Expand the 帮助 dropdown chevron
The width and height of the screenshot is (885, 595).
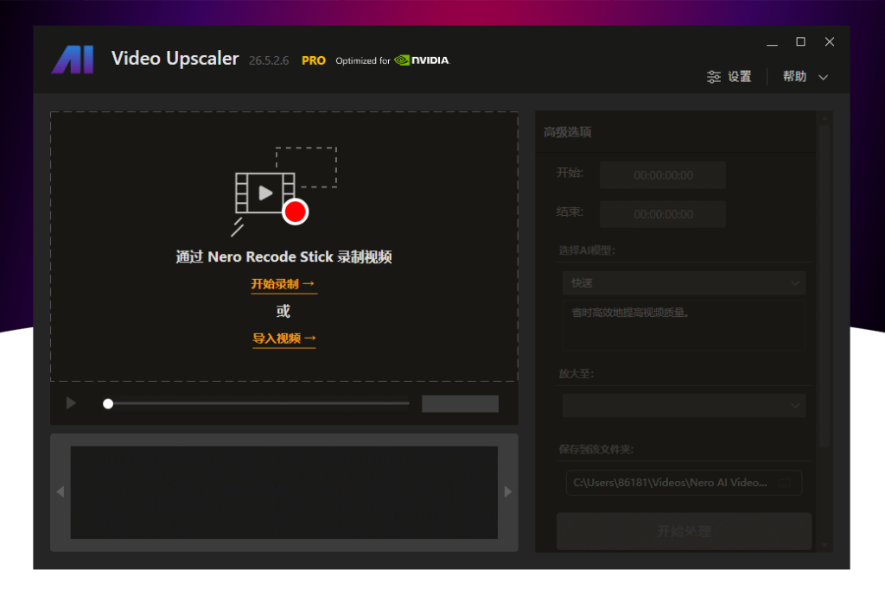823,77
